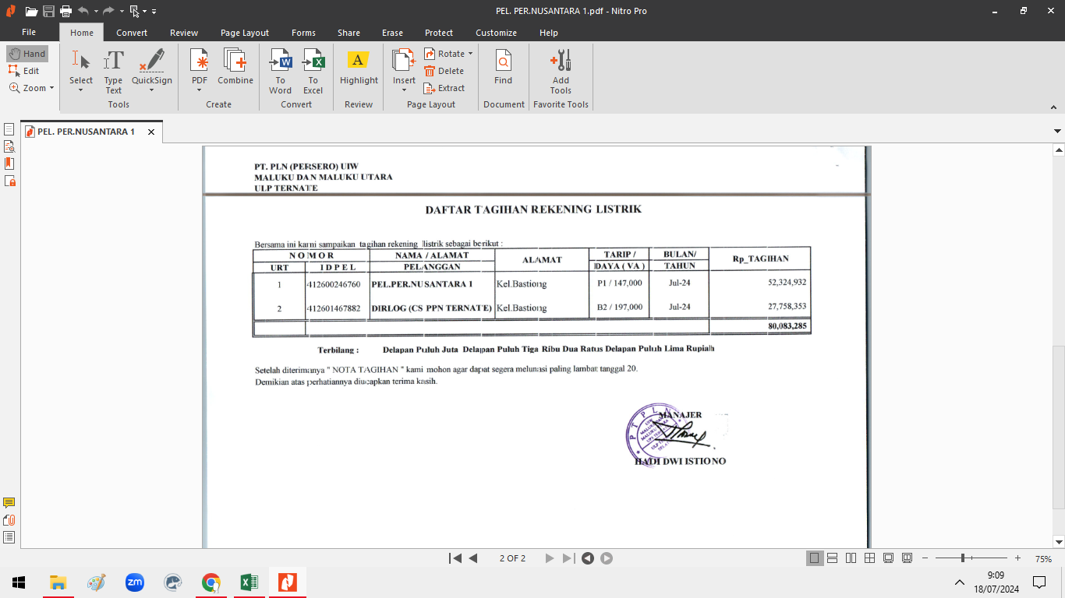Viewport: 1065px width, 598px height.
Task: Choose the Type Text tool
Action: tap(114, 70)
